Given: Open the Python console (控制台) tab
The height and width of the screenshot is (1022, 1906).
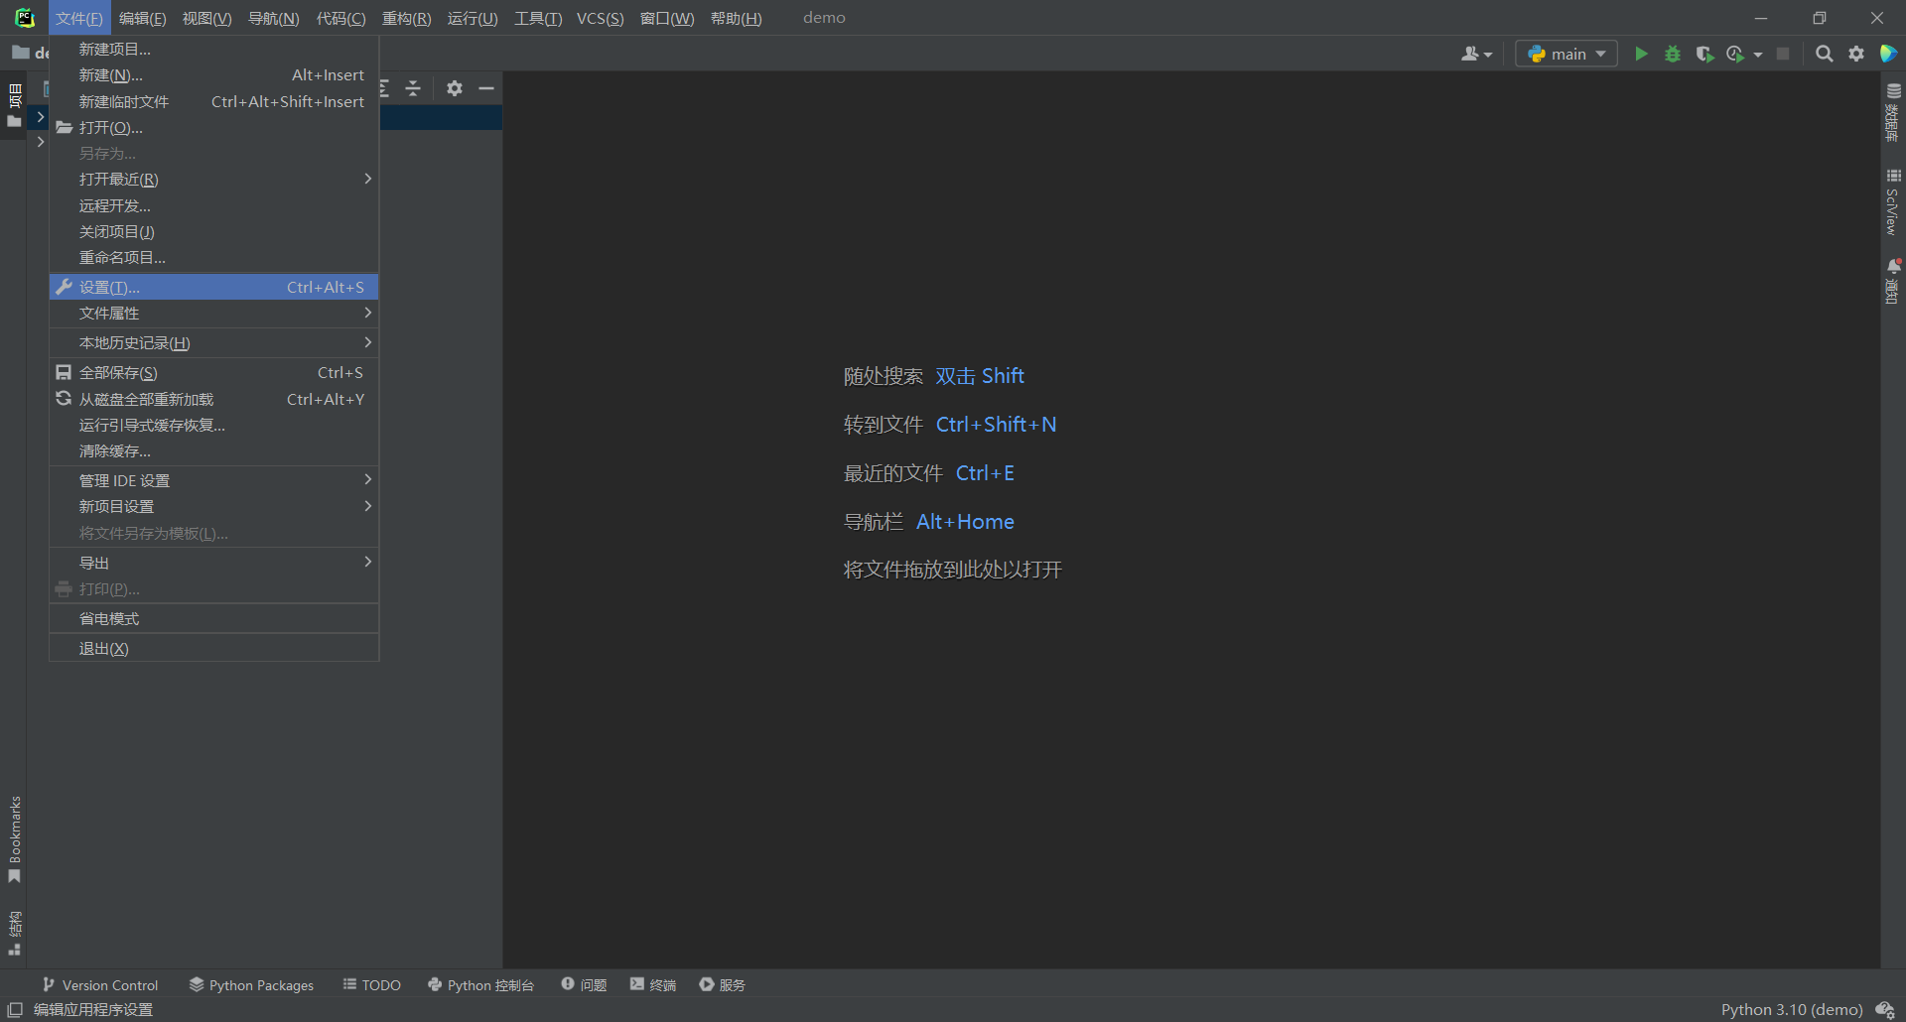Looking at the screenshot, I should pyautogui.click(x=480, y=984).
